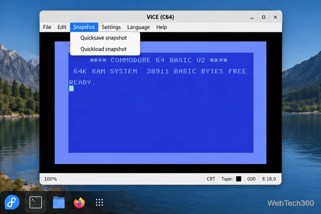Image resolution: width=321 pixels, height=214 pixels.
Task: Open the file manager folder icon
Action: (59, 202)
